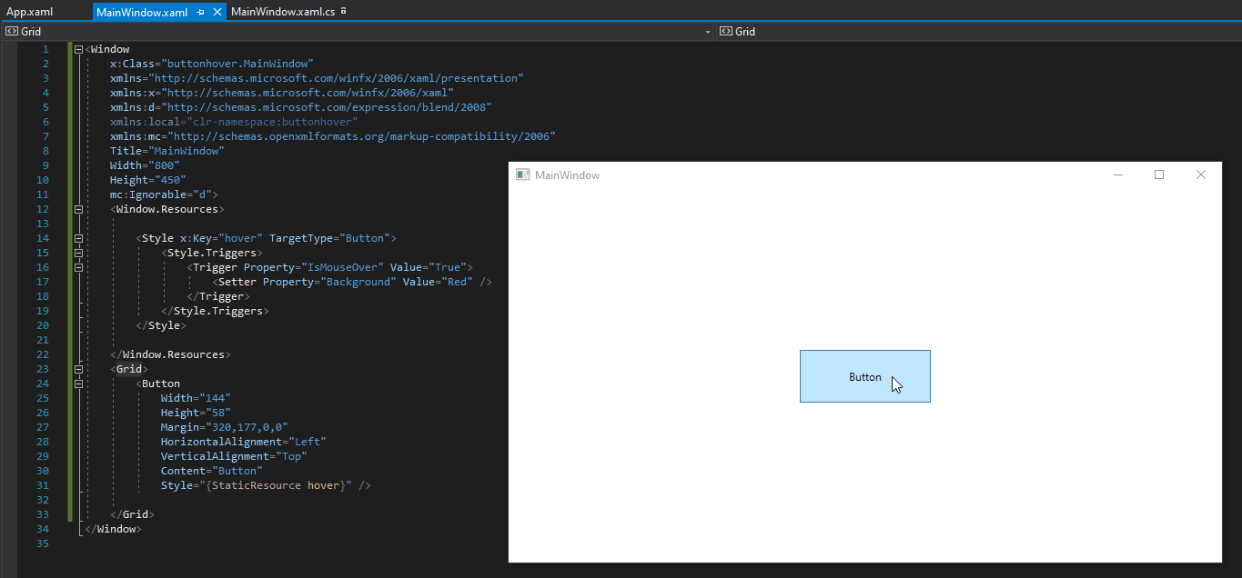1242x578 pixels.
Task: Click the lock icon on MainWindow.xaml.cs tab
Action: pos(344,12)
